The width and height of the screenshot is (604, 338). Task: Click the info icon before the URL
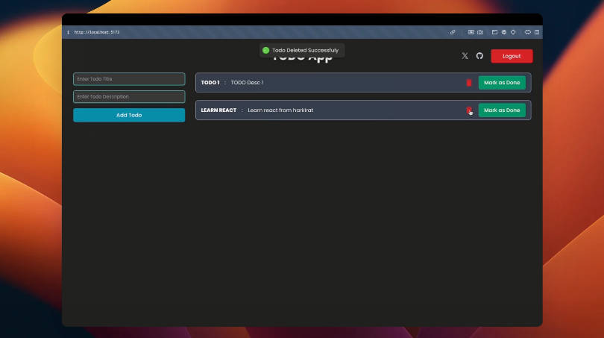68,32
